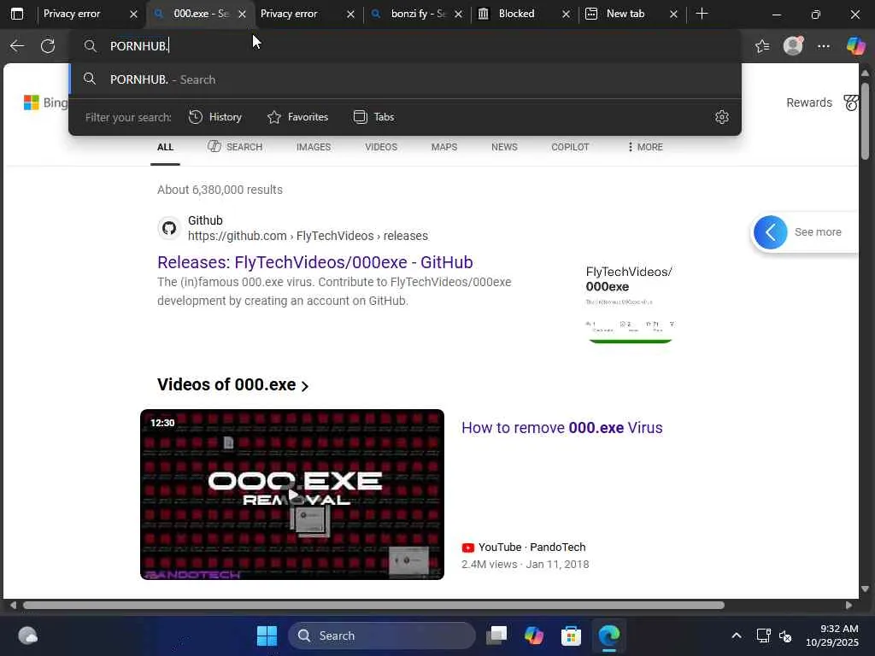
Task: Click the github.com FlyTechVideos releases URL
Action: tap(308, 236)
